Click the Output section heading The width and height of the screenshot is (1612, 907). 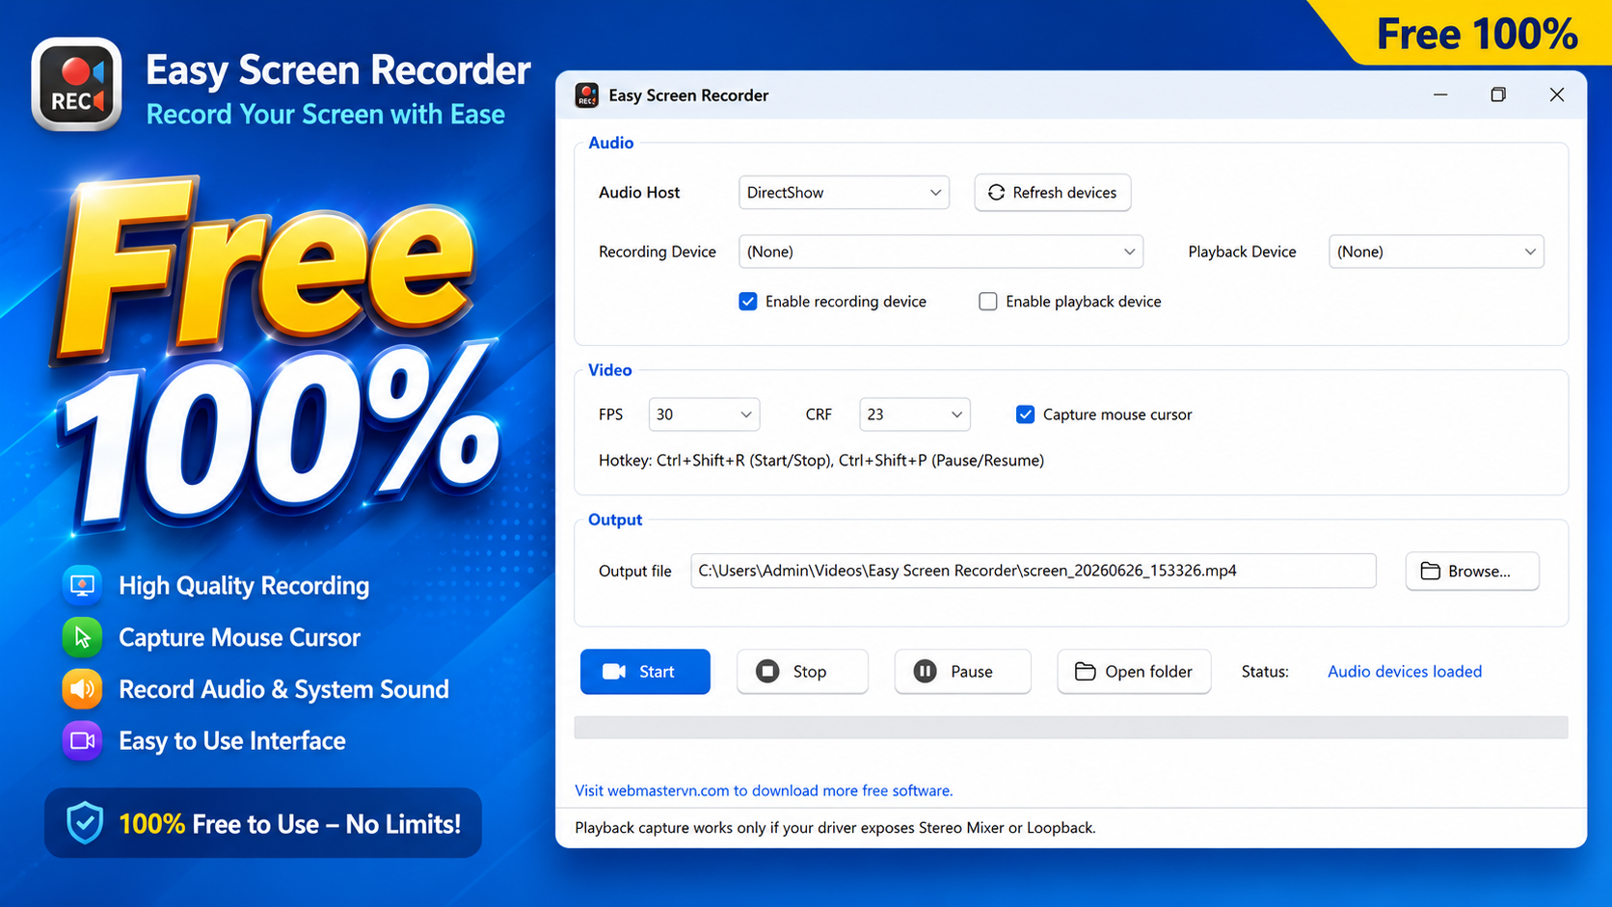pyautogui.click(x=615, y=520)
